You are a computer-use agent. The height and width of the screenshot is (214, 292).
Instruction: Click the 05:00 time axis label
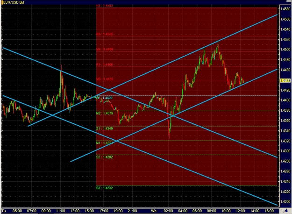point(17,211)
